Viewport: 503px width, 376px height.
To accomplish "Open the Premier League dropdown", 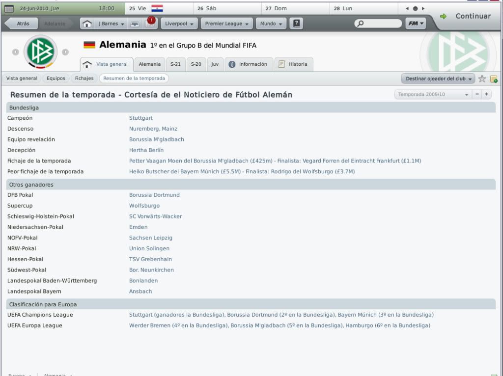I will coord(227,24).
